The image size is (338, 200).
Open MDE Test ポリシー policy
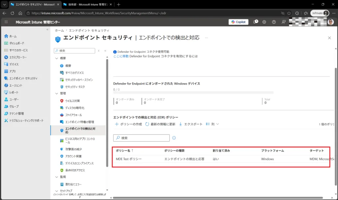[129, 159]
